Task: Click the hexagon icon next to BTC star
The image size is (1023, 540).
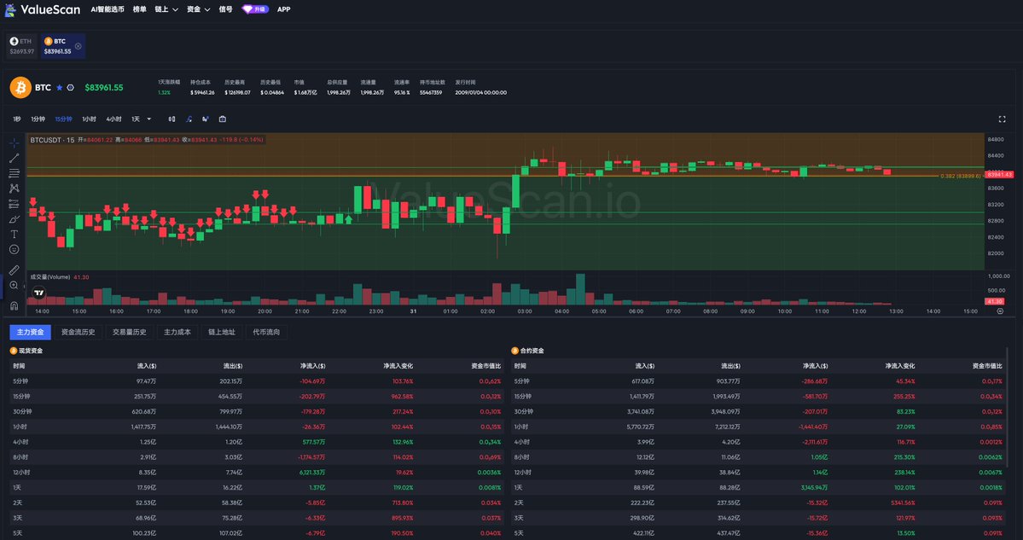Action: 71,87
